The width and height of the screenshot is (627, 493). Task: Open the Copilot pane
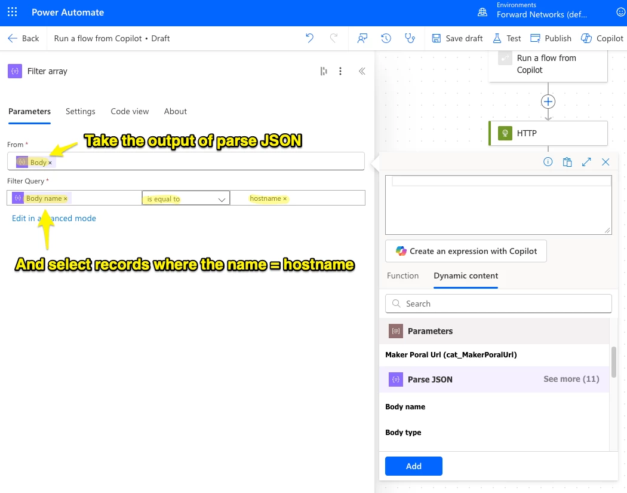(602, 38)
